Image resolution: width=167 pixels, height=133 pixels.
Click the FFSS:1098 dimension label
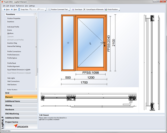point(91,73)
